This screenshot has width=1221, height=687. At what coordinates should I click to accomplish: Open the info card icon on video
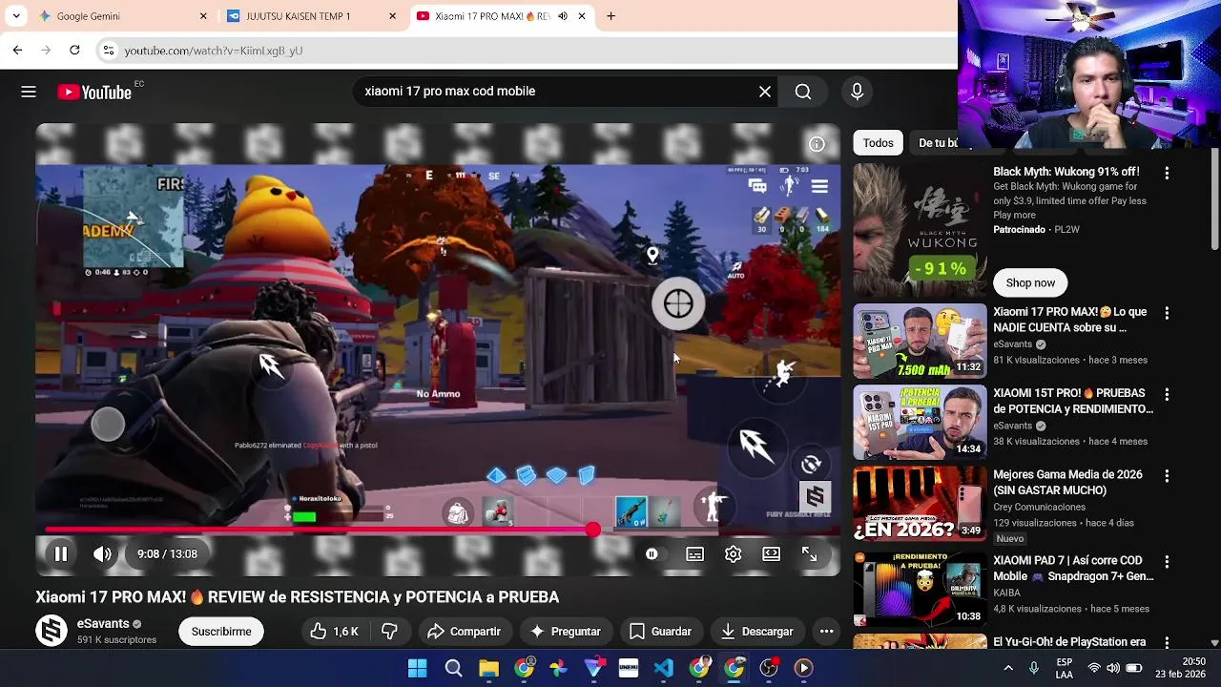point(817,144)
